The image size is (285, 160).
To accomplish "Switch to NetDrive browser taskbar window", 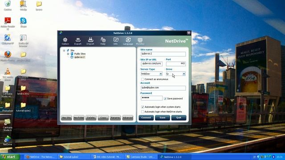I will [x=41, y=157].
